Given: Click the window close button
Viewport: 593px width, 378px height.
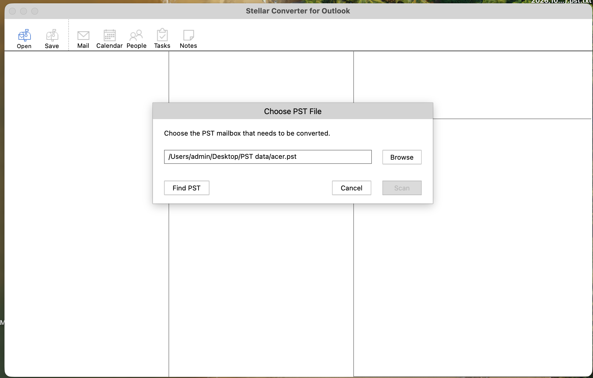Looking at the screenshot, I should (12, 11).
